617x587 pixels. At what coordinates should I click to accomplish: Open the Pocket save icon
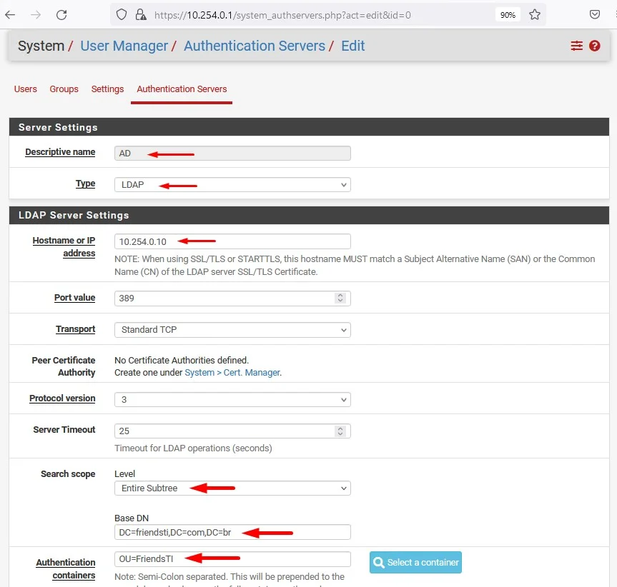pos(594,15)
